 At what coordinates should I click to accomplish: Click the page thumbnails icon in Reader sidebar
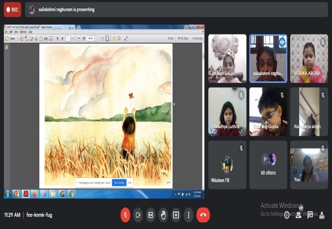[7, 47]
